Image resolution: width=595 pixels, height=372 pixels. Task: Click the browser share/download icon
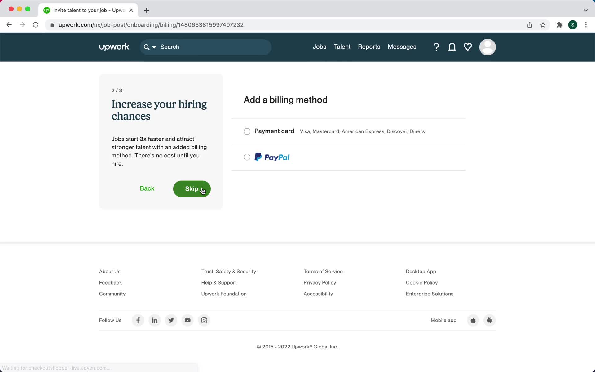tap(530, 24)
